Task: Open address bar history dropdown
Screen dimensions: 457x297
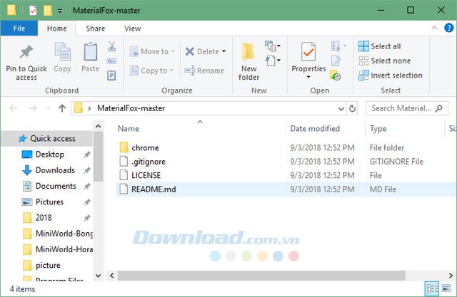Action: (341, 109)
